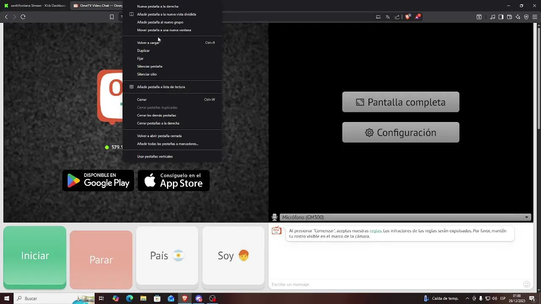
Task: Select 'Silenciar pestaña' option
Action: [172, 66]
